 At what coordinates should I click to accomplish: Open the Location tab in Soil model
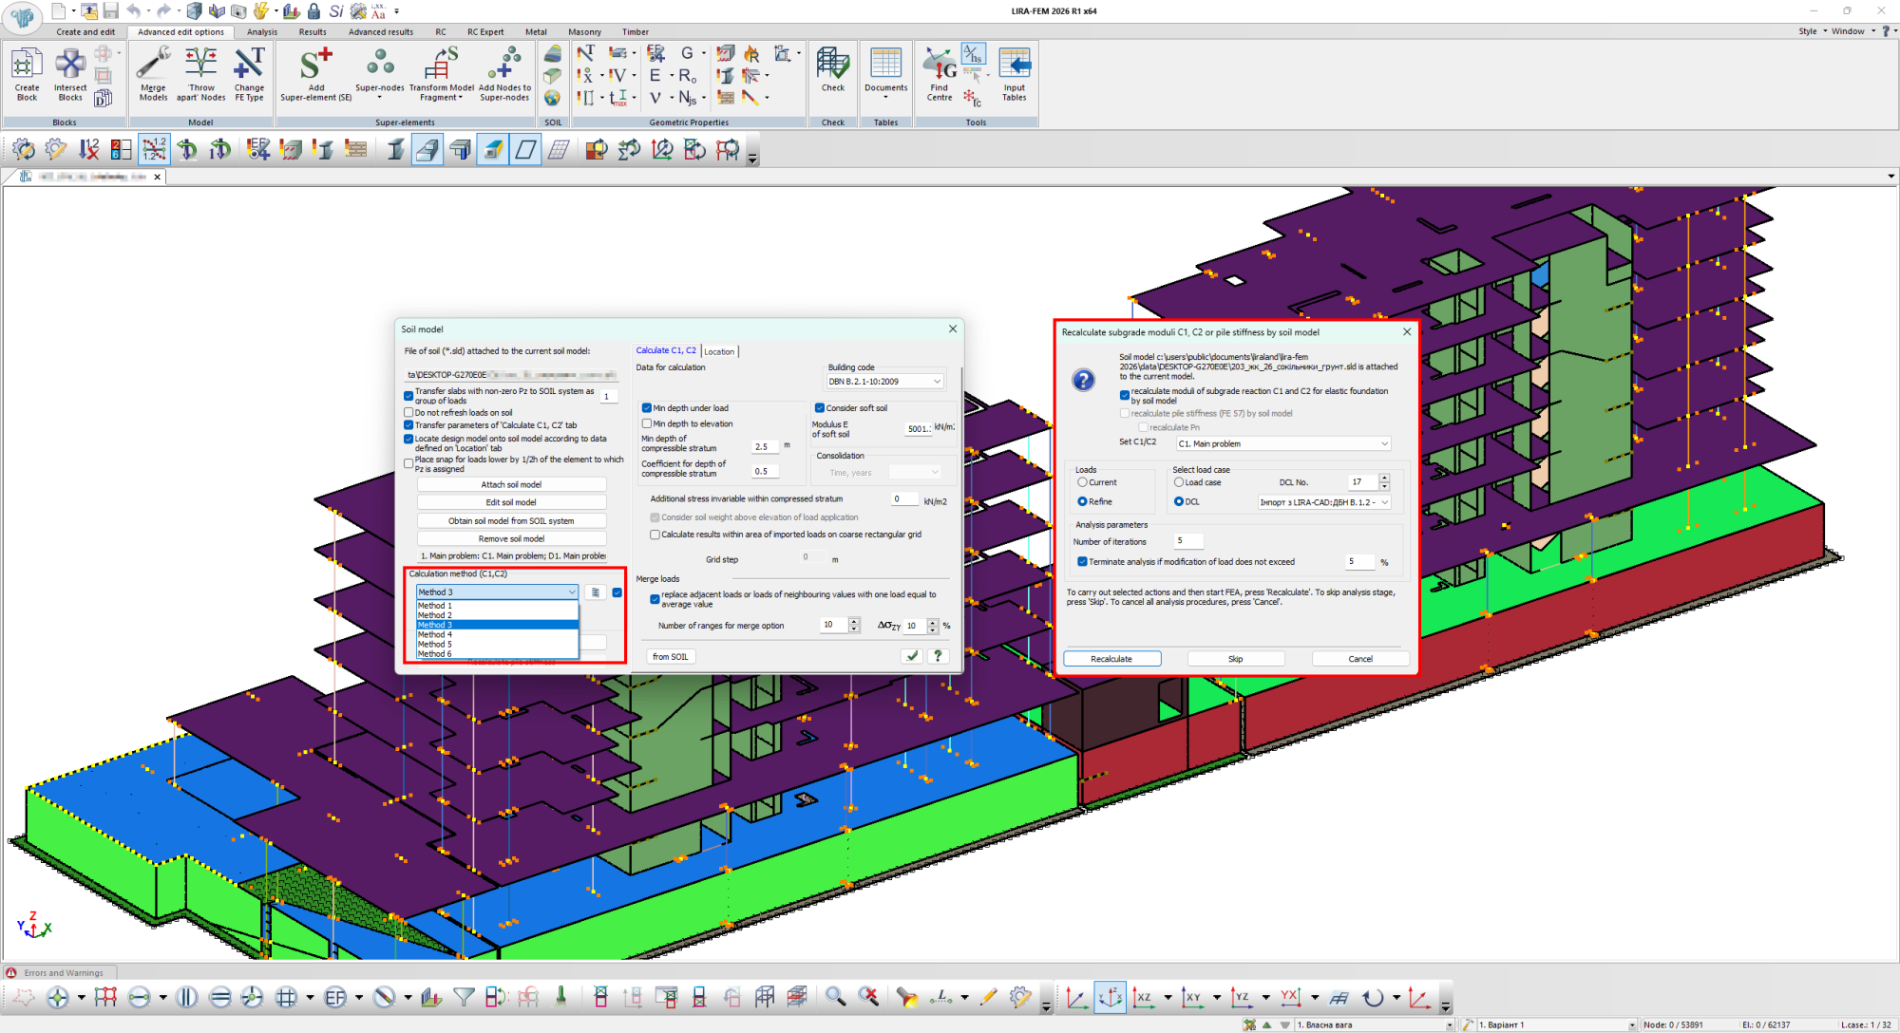click(719, 351)
